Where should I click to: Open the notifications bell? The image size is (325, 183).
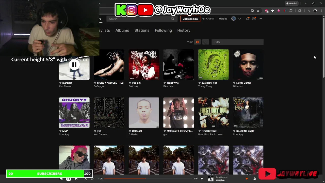(247, 19)
